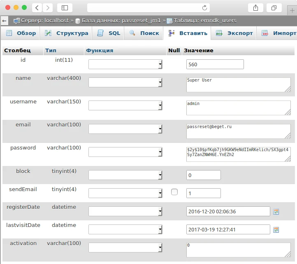
Task: Toggle the Null checkbox for sendEmail
Action: (174, 192)
